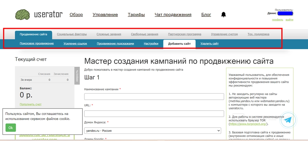This screenshot has height=141, width=308.
Task: Open the Управление счетом tab
Action: tap(224, 34)
